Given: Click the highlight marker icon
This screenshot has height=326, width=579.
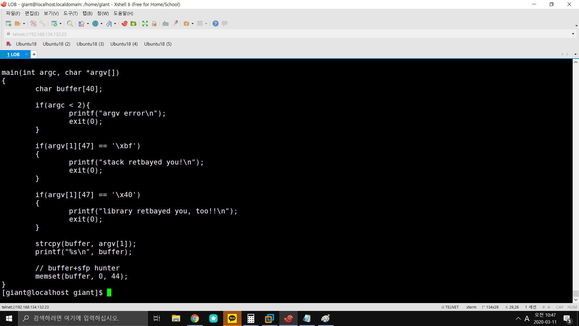Looking at the screenshot, I should [x=175, y=24].
